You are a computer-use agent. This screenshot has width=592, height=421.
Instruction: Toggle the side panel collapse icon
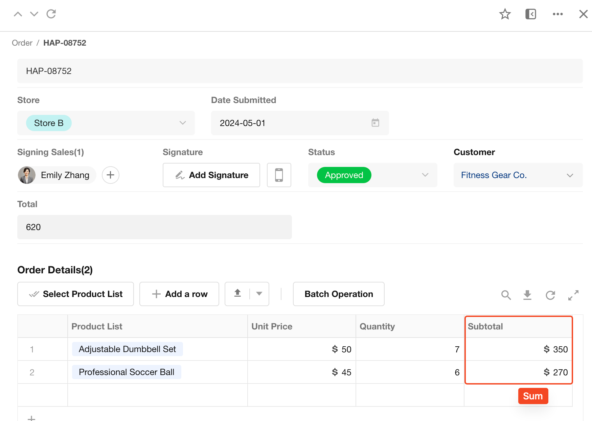pos(530,14)
